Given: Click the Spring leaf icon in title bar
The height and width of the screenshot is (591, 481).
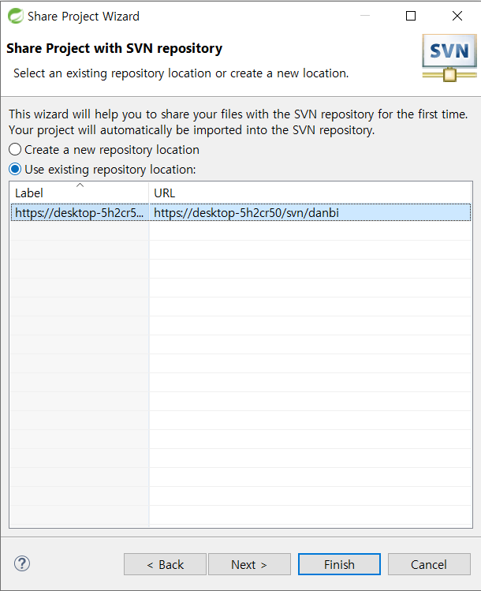Looking at the screenshot, I should (16, 16).
